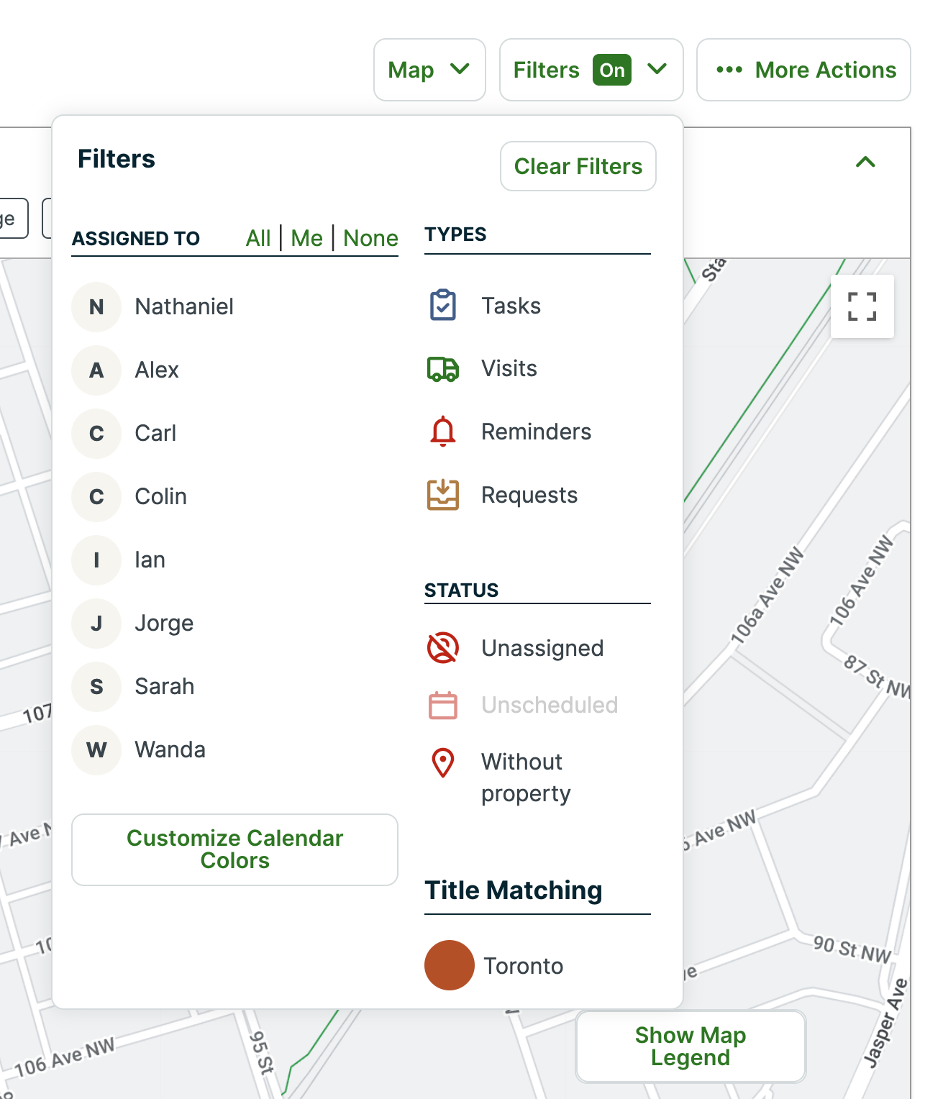Click the Clear Filters button
Viewport: 925px width, 1099px height.
point(578,166)
